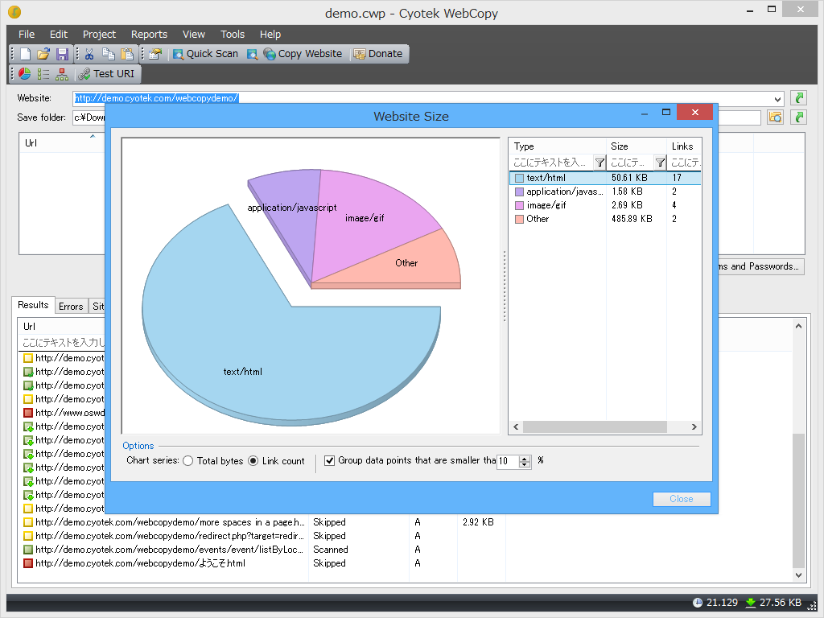Click the Cut scissors icon
The width and height of the screenshot is (824, 618).
[x=89, y=54]
